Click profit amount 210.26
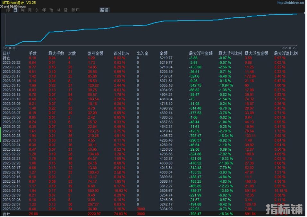Image resolution: width=307 pixels, height=217 pixels. tap(93, 136)
